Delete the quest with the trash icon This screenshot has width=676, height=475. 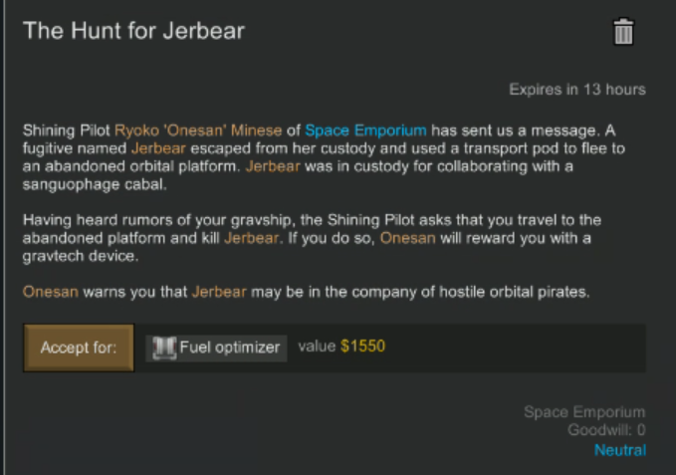click(x=623, y=32)
